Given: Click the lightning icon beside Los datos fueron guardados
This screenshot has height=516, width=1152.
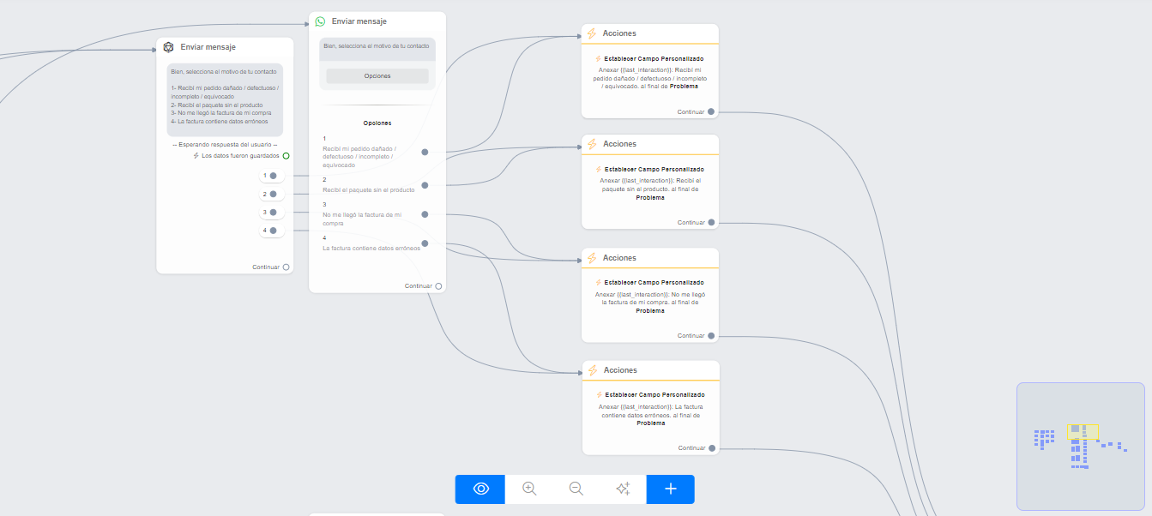Looking at the screenshot, I should 196,156.
